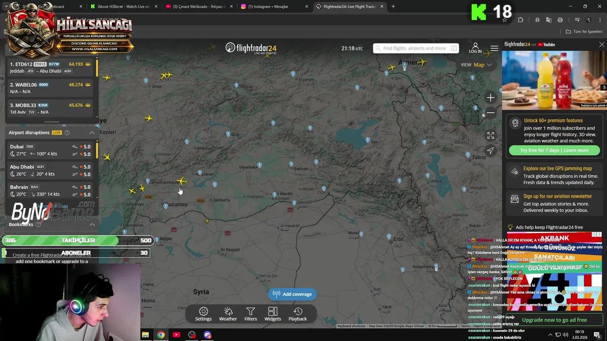Bookmark this page with the star icon
The width and height of the screenshot is (607, 341).
click(x=504, y=20)
